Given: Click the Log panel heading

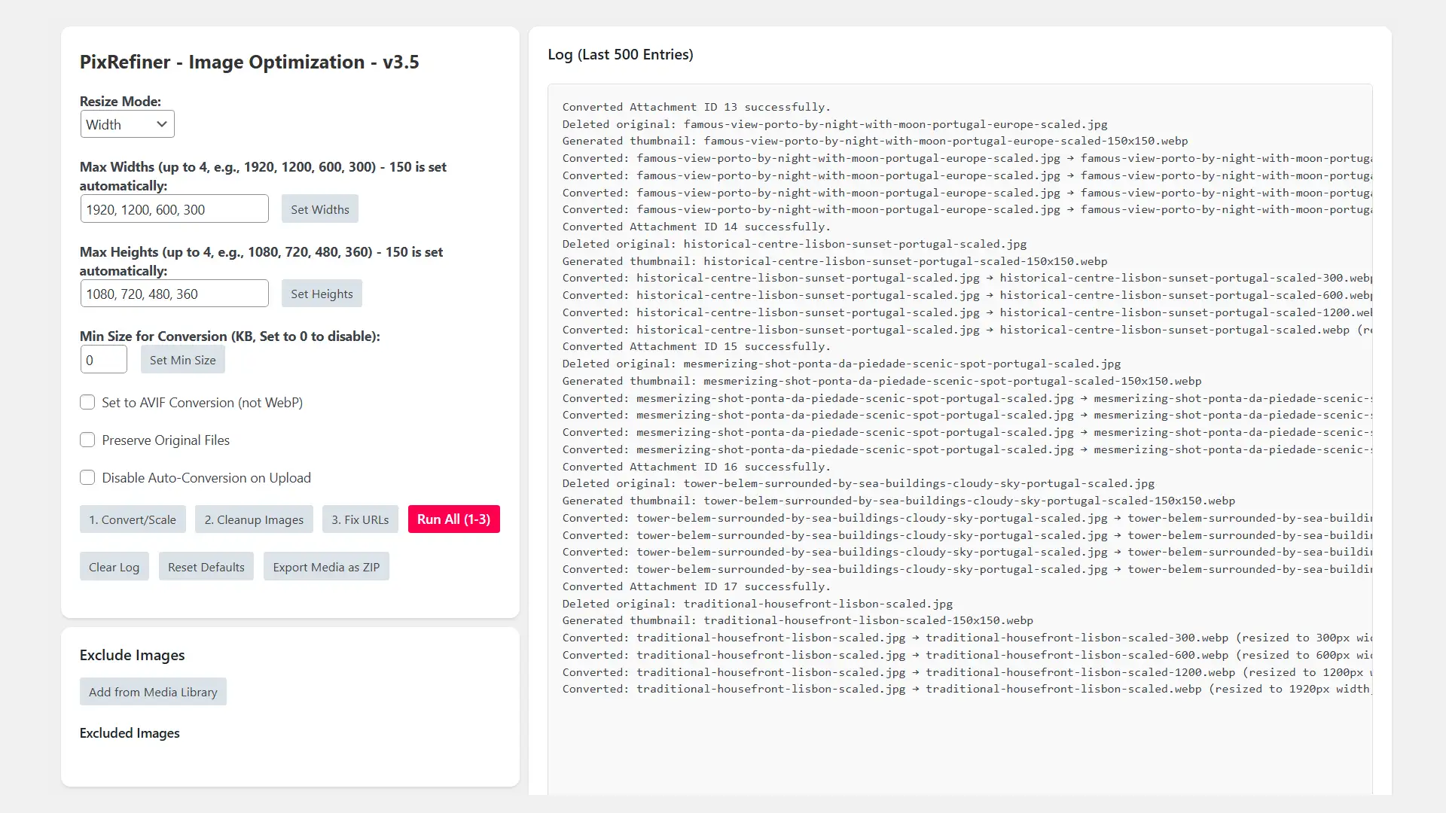Looking at the screenshot, I should pyautogui.click(x=621, y=54).
